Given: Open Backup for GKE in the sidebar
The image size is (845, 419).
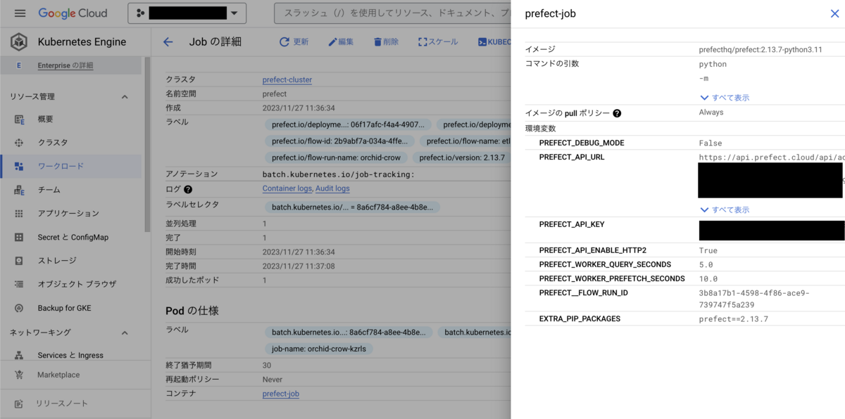Looking at the screenshot, I should pyautogui.click(x=64, y=308).
